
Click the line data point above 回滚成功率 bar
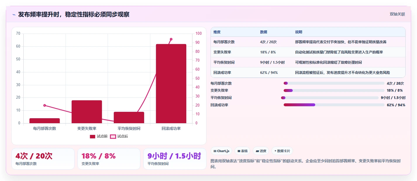coord(171,39)
